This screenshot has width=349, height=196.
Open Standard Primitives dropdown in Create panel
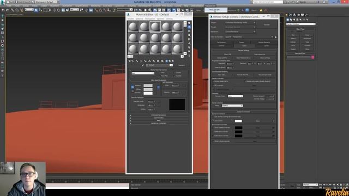[x=300, y=24]
